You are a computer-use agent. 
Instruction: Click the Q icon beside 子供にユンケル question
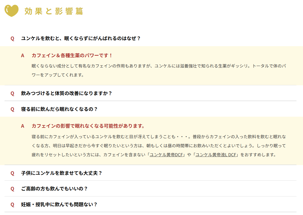coord(12,173)
